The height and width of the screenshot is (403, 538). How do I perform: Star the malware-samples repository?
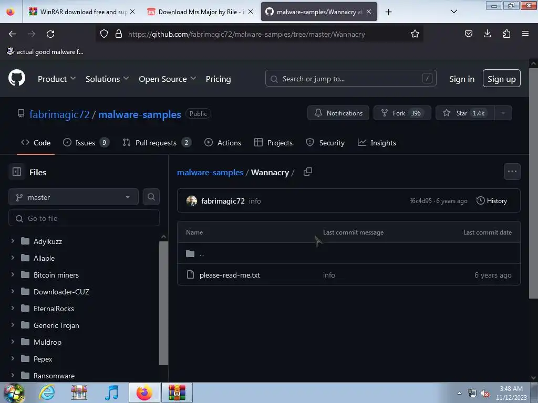pyautogui.click(x=465, y=113)
